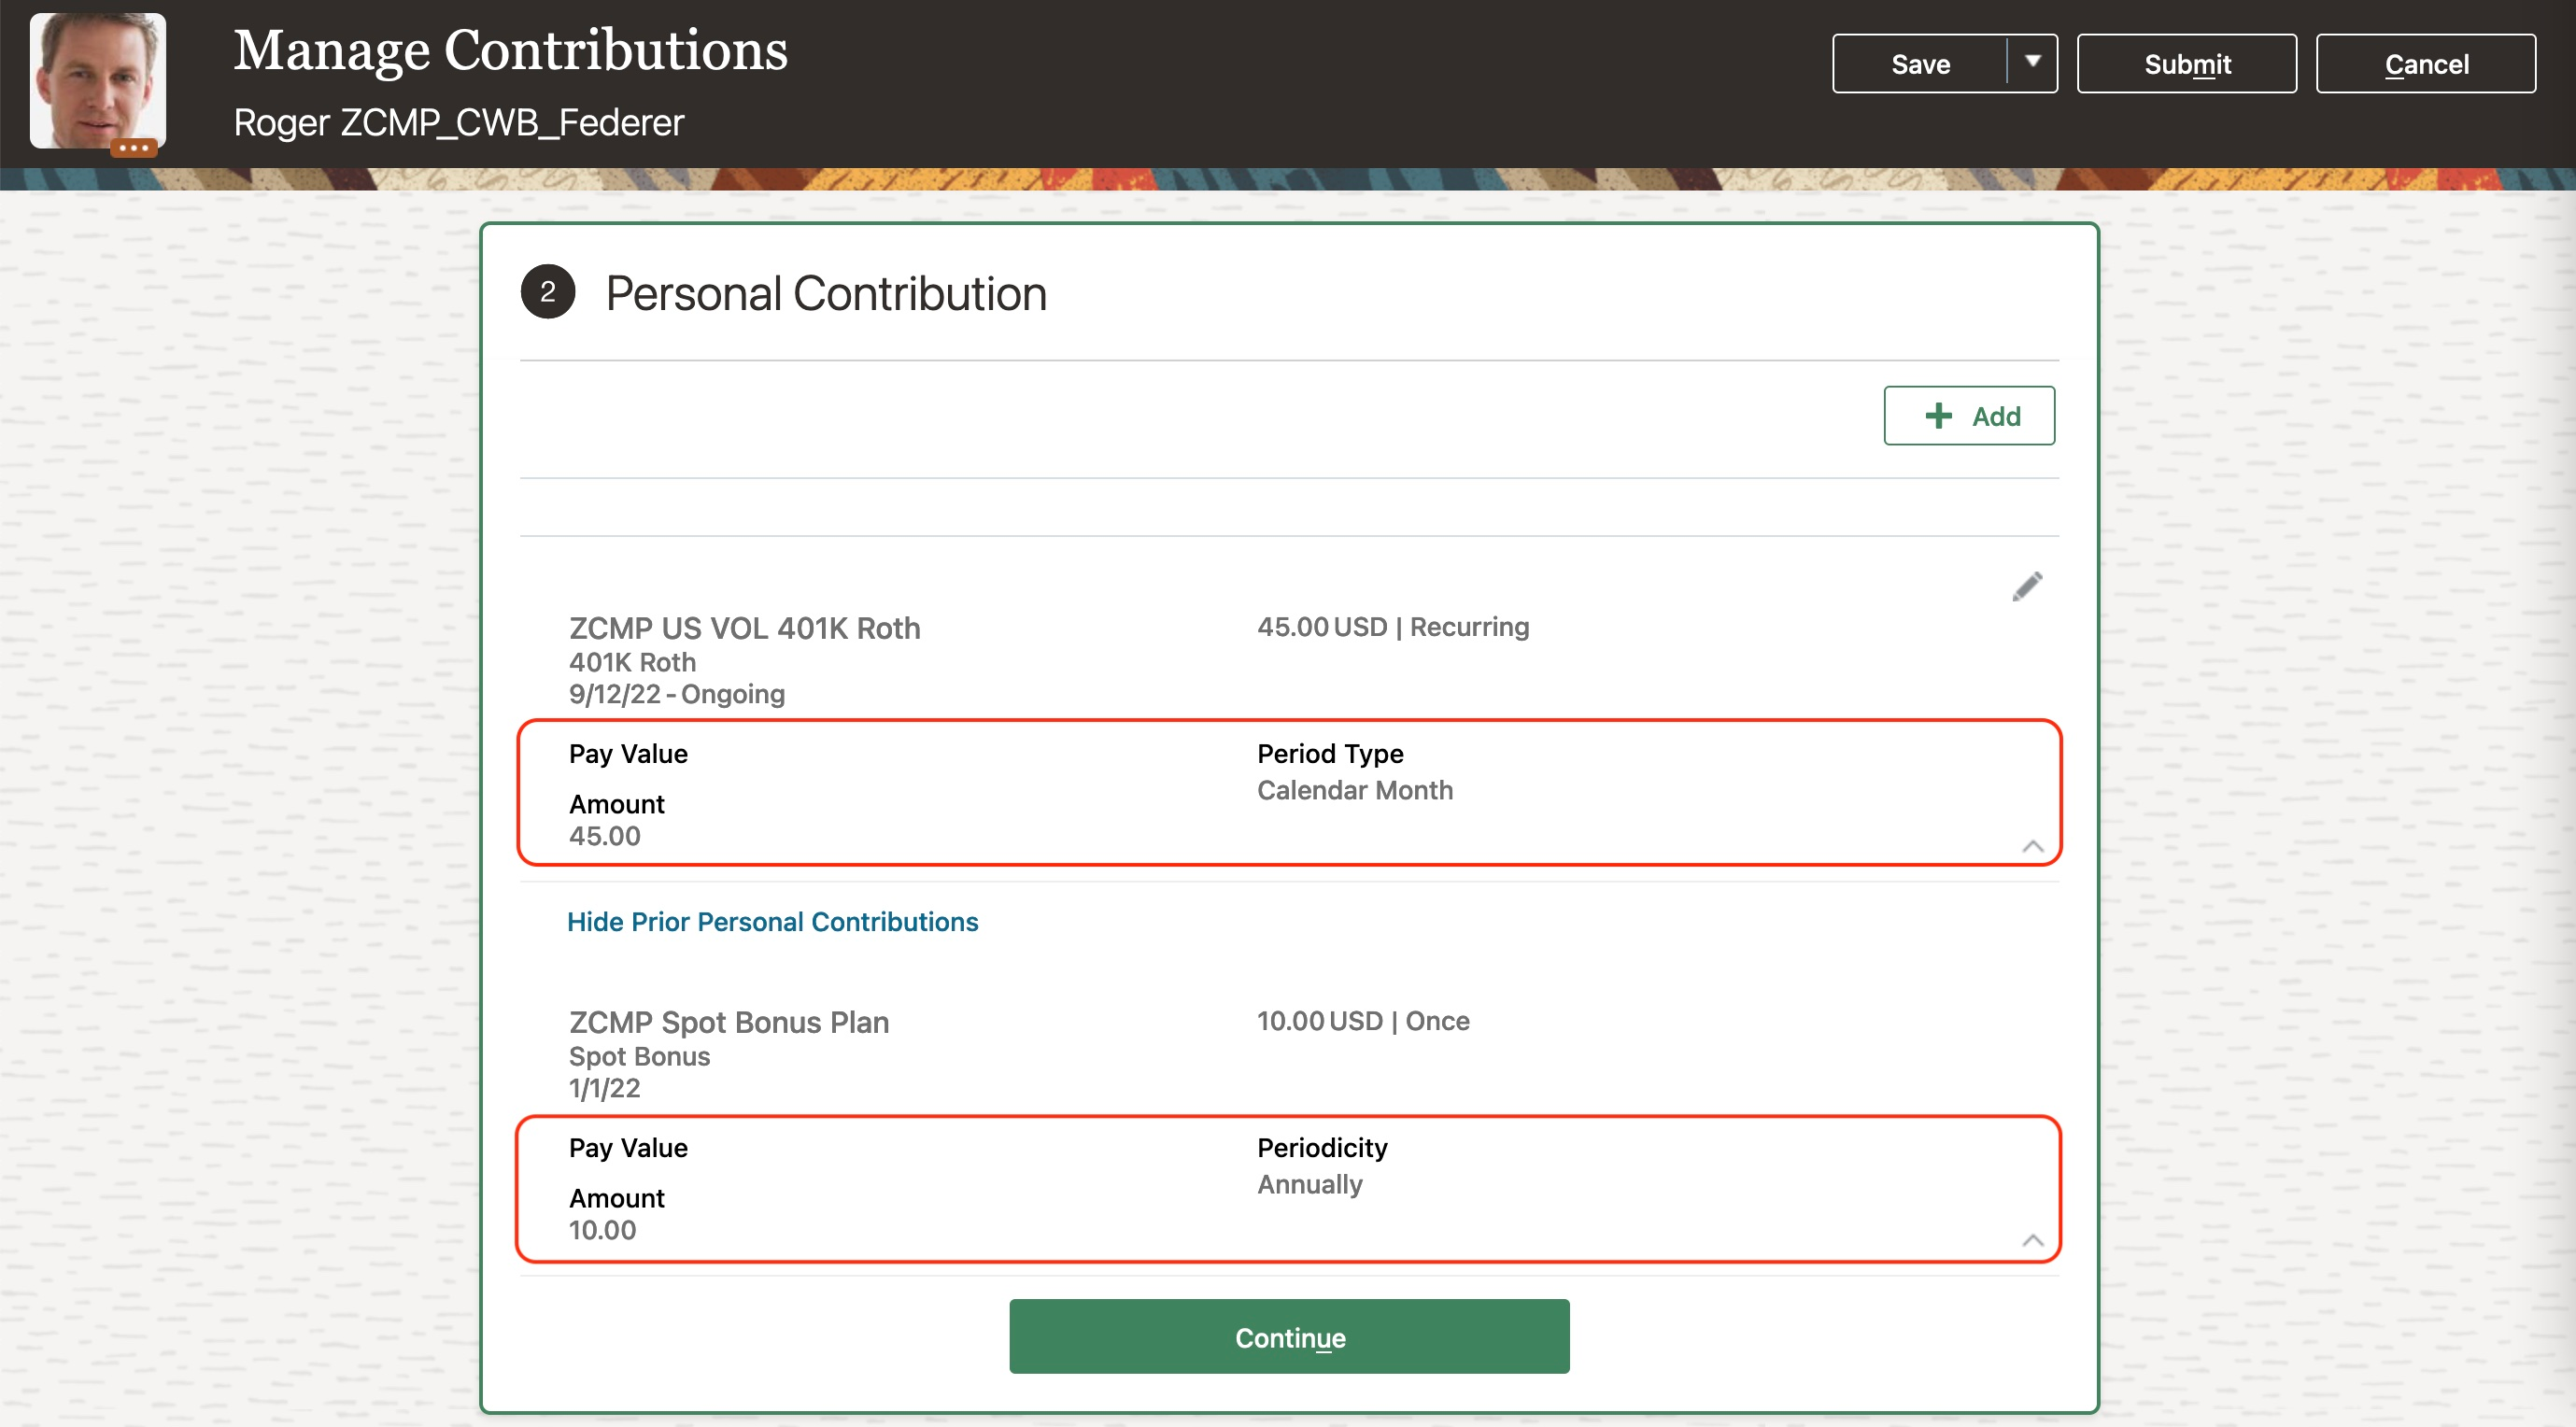Cancel managing contributions
Screen dimensions: 2576x1427
pos(2425,64)
